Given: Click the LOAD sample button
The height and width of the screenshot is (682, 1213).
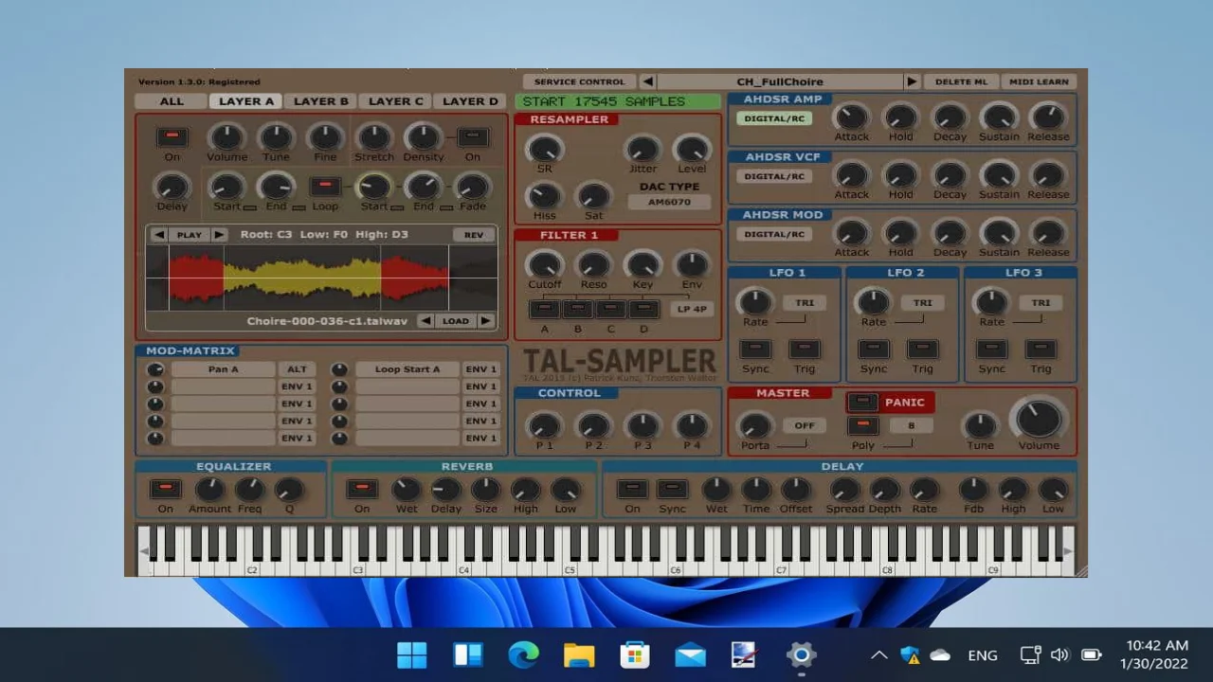Looking at the screenshot, I should pos(456,321).
